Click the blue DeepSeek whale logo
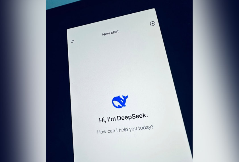Viewport: 239px width, 162px height. [120, 101]
